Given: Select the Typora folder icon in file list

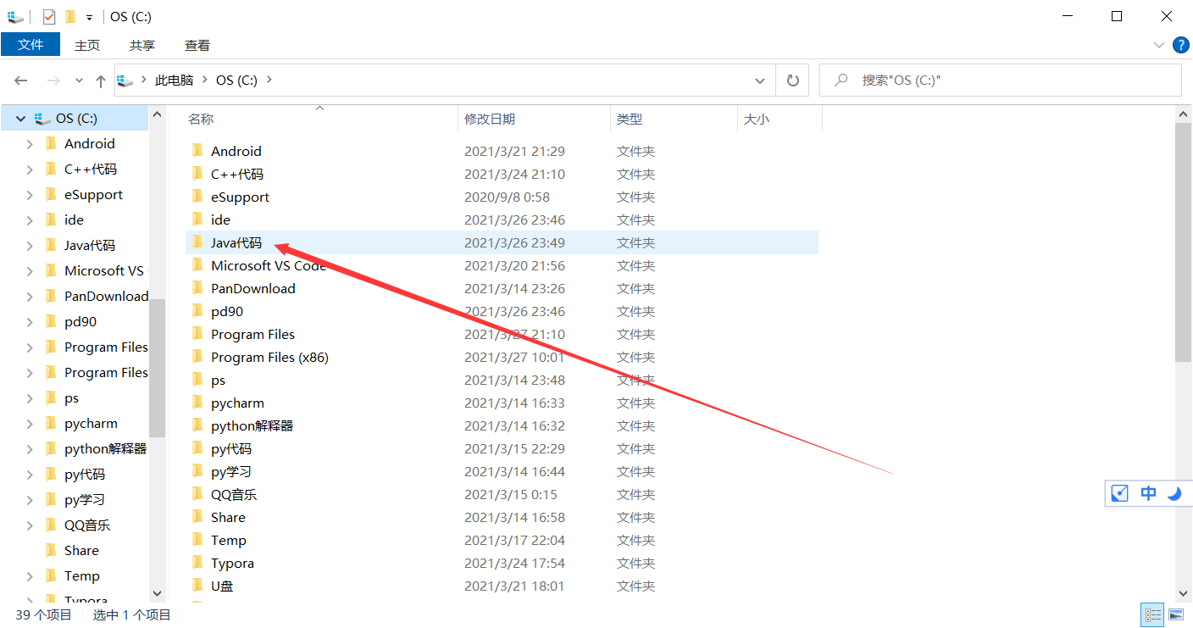Looking at the screenshot, I should pyautogui.click(x=197, y=563).
